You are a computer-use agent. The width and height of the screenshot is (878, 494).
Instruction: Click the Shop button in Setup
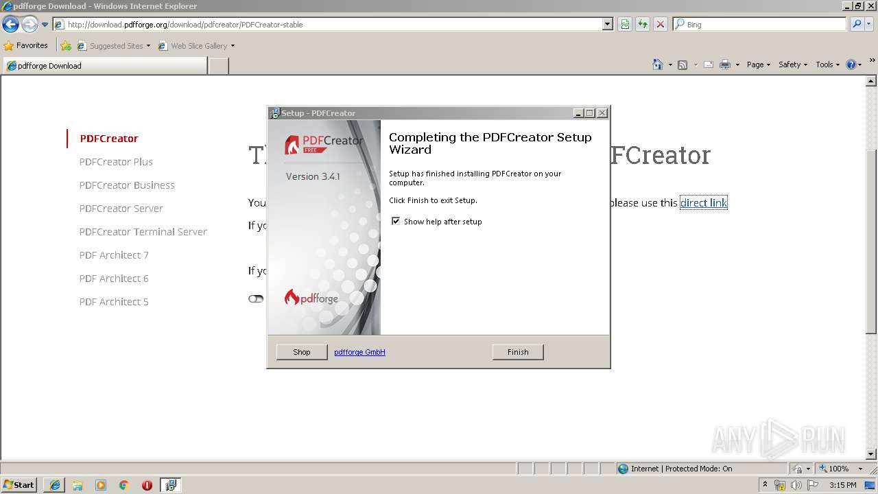point(302,352)
